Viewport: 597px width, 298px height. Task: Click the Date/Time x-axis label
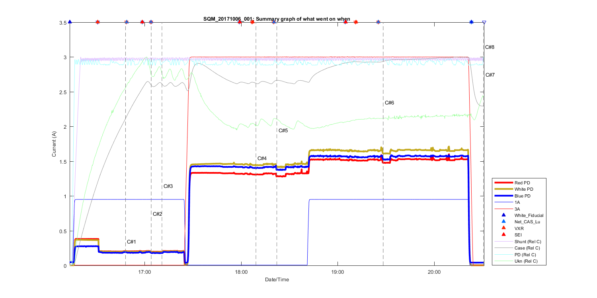[x=277, y=280]
